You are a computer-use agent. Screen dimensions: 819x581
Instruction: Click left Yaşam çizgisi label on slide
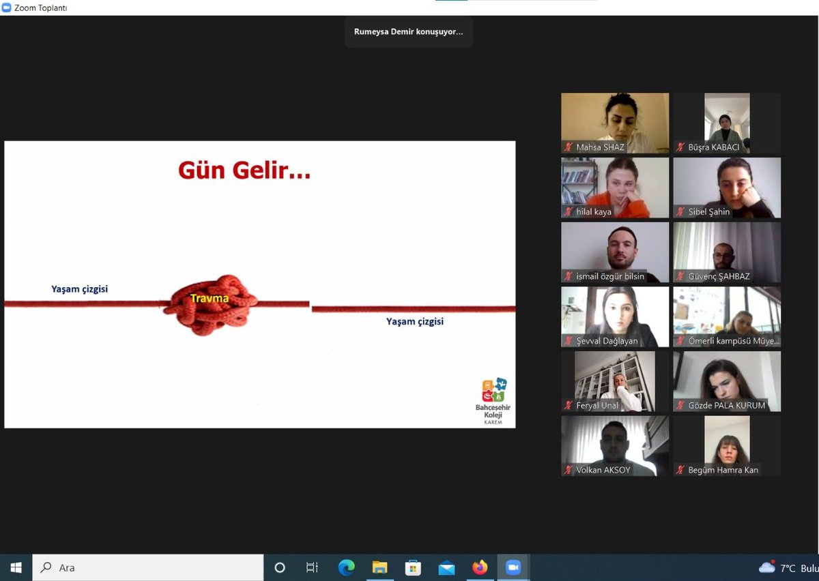pos(80,289)
